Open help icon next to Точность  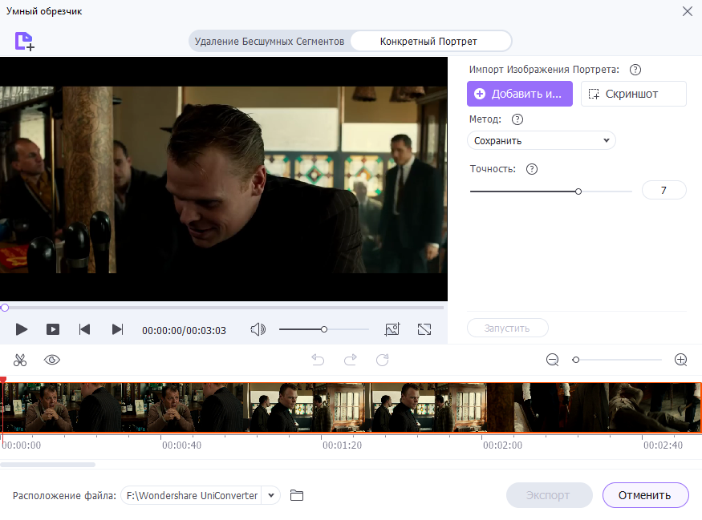coord(531,169)
